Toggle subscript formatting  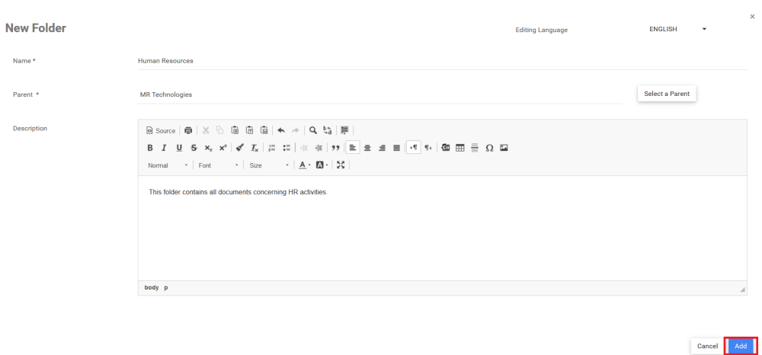pos(208,148)
